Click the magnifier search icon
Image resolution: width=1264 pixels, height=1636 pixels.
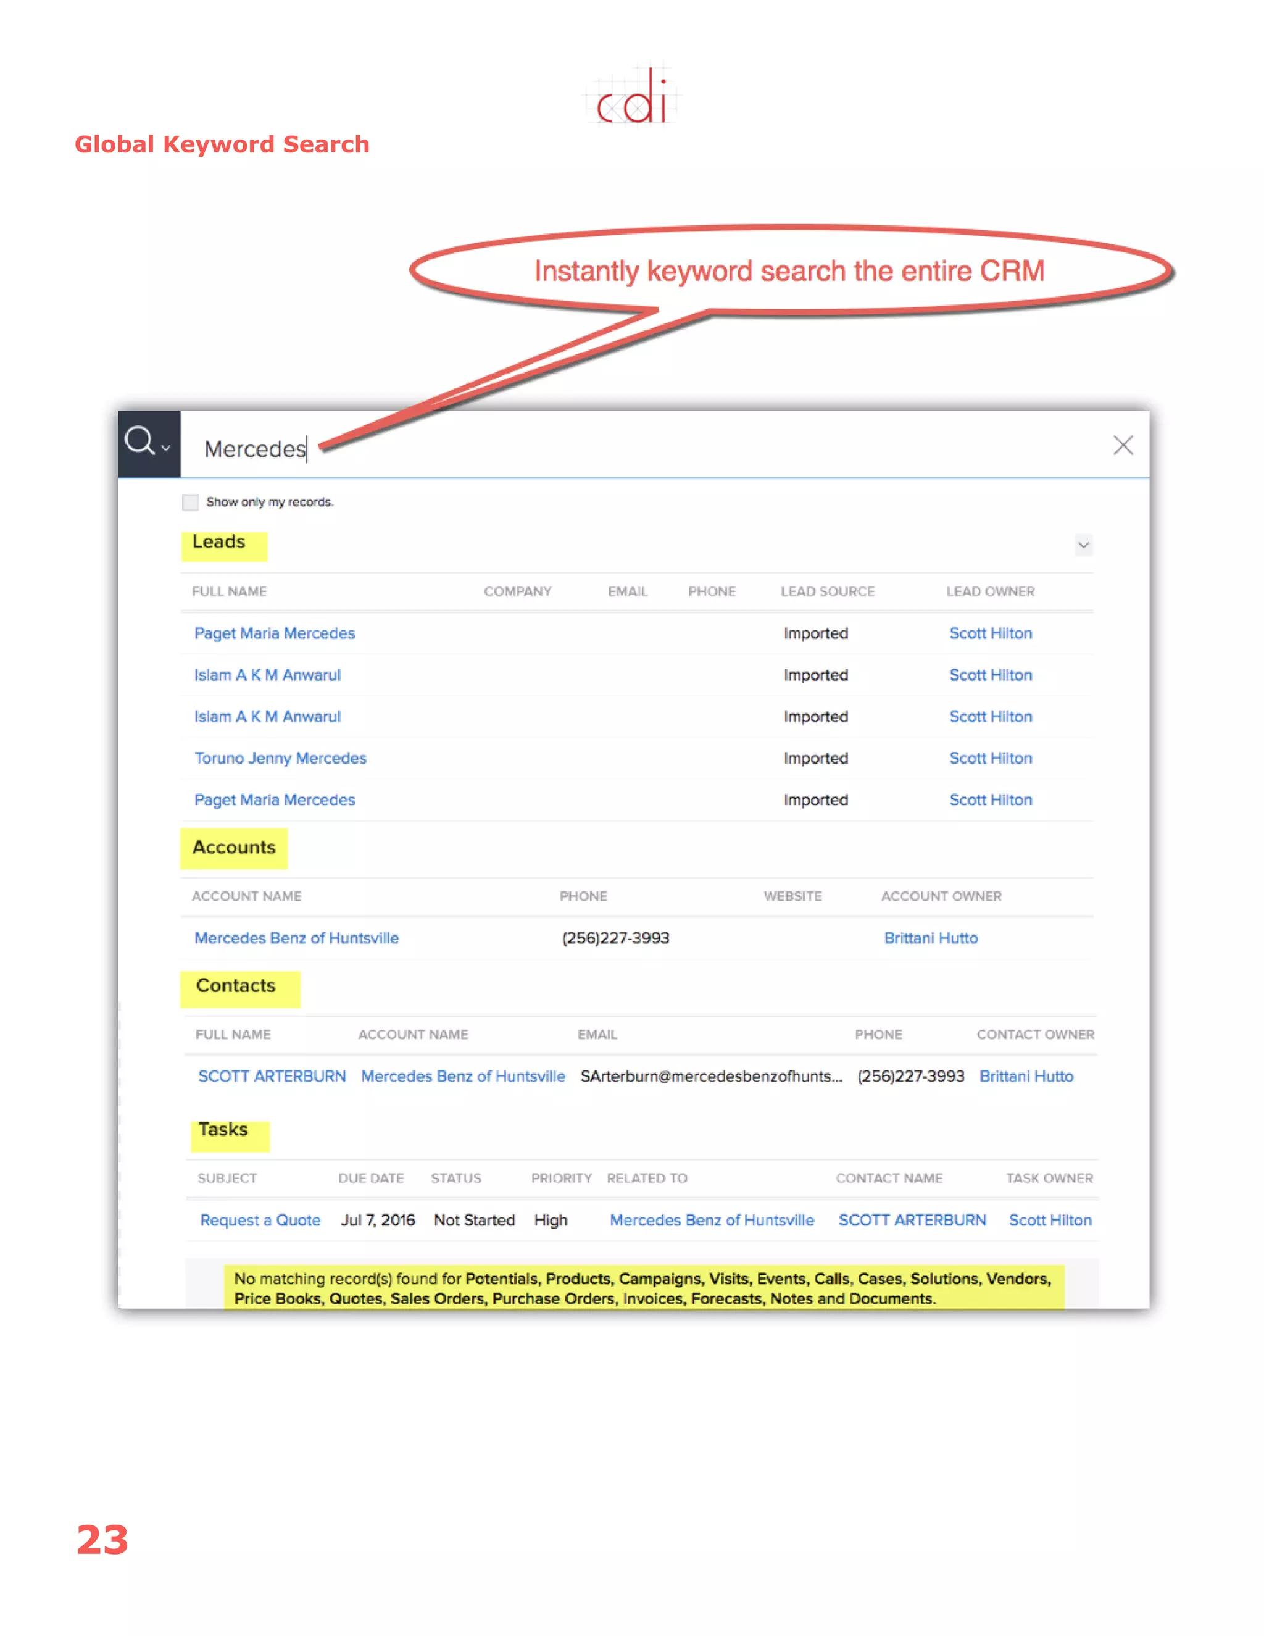[139, 440]
